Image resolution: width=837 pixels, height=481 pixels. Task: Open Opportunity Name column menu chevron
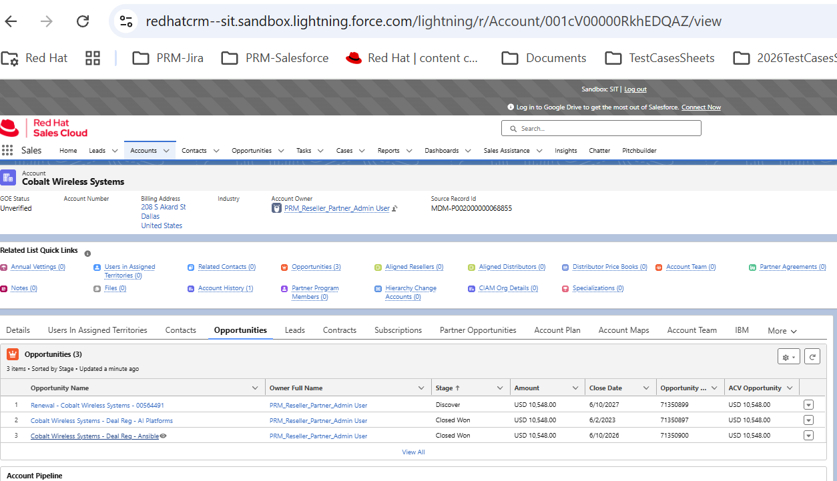pos(255,388)
